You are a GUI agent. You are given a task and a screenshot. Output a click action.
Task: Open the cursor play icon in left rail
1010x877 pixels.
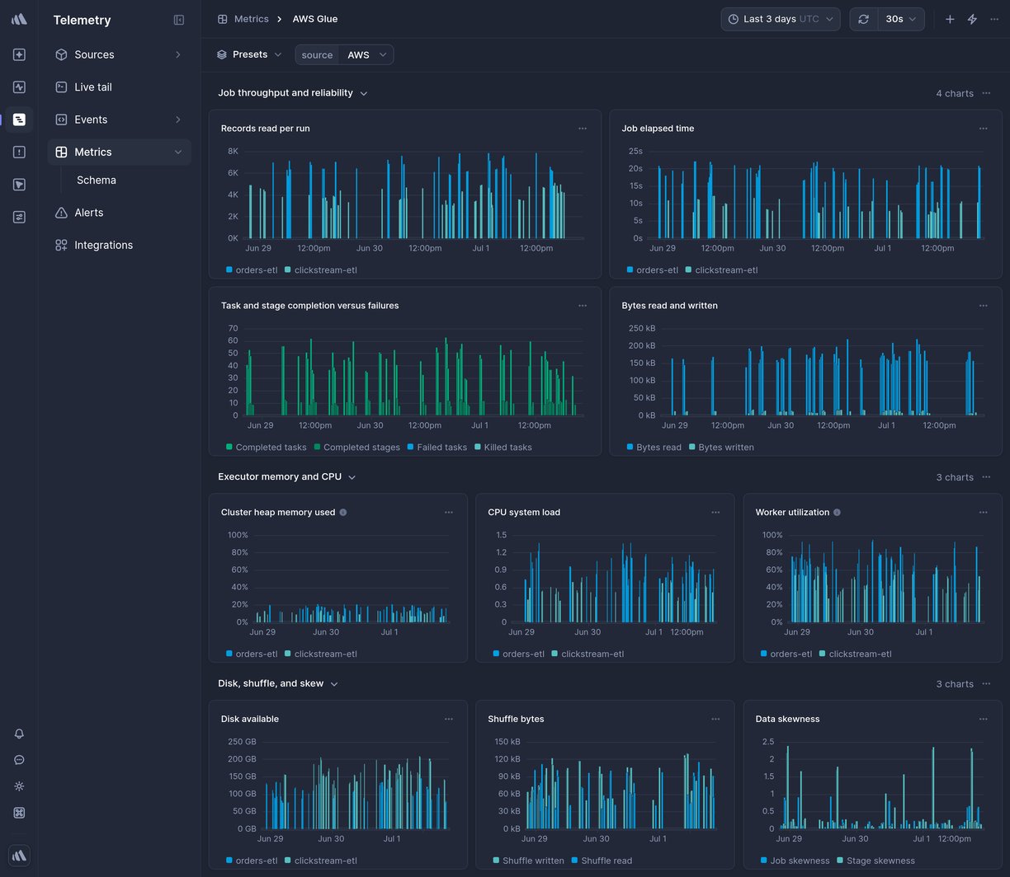[x=19, y=185]
